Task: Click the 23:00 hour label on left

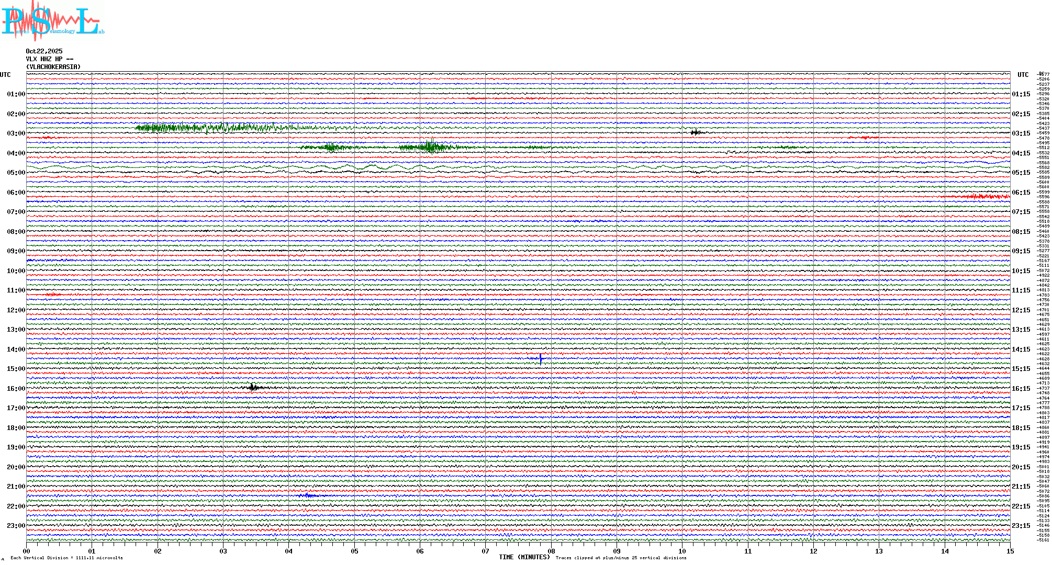Action: (16, 526)
